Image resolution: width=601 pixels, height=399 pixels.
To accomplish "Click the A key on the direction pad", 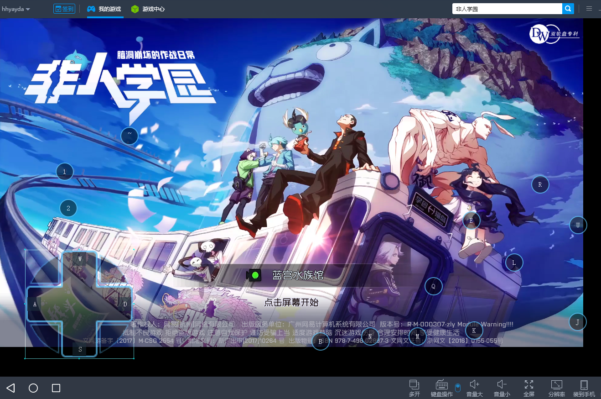I will [34, 304].
